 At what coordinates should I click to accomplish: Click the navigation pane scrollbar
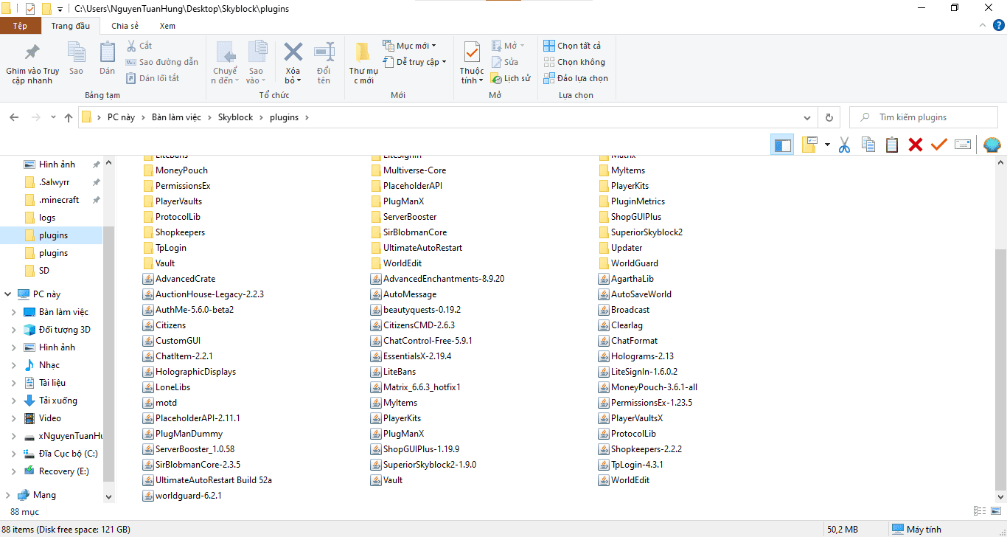point(109,354)
